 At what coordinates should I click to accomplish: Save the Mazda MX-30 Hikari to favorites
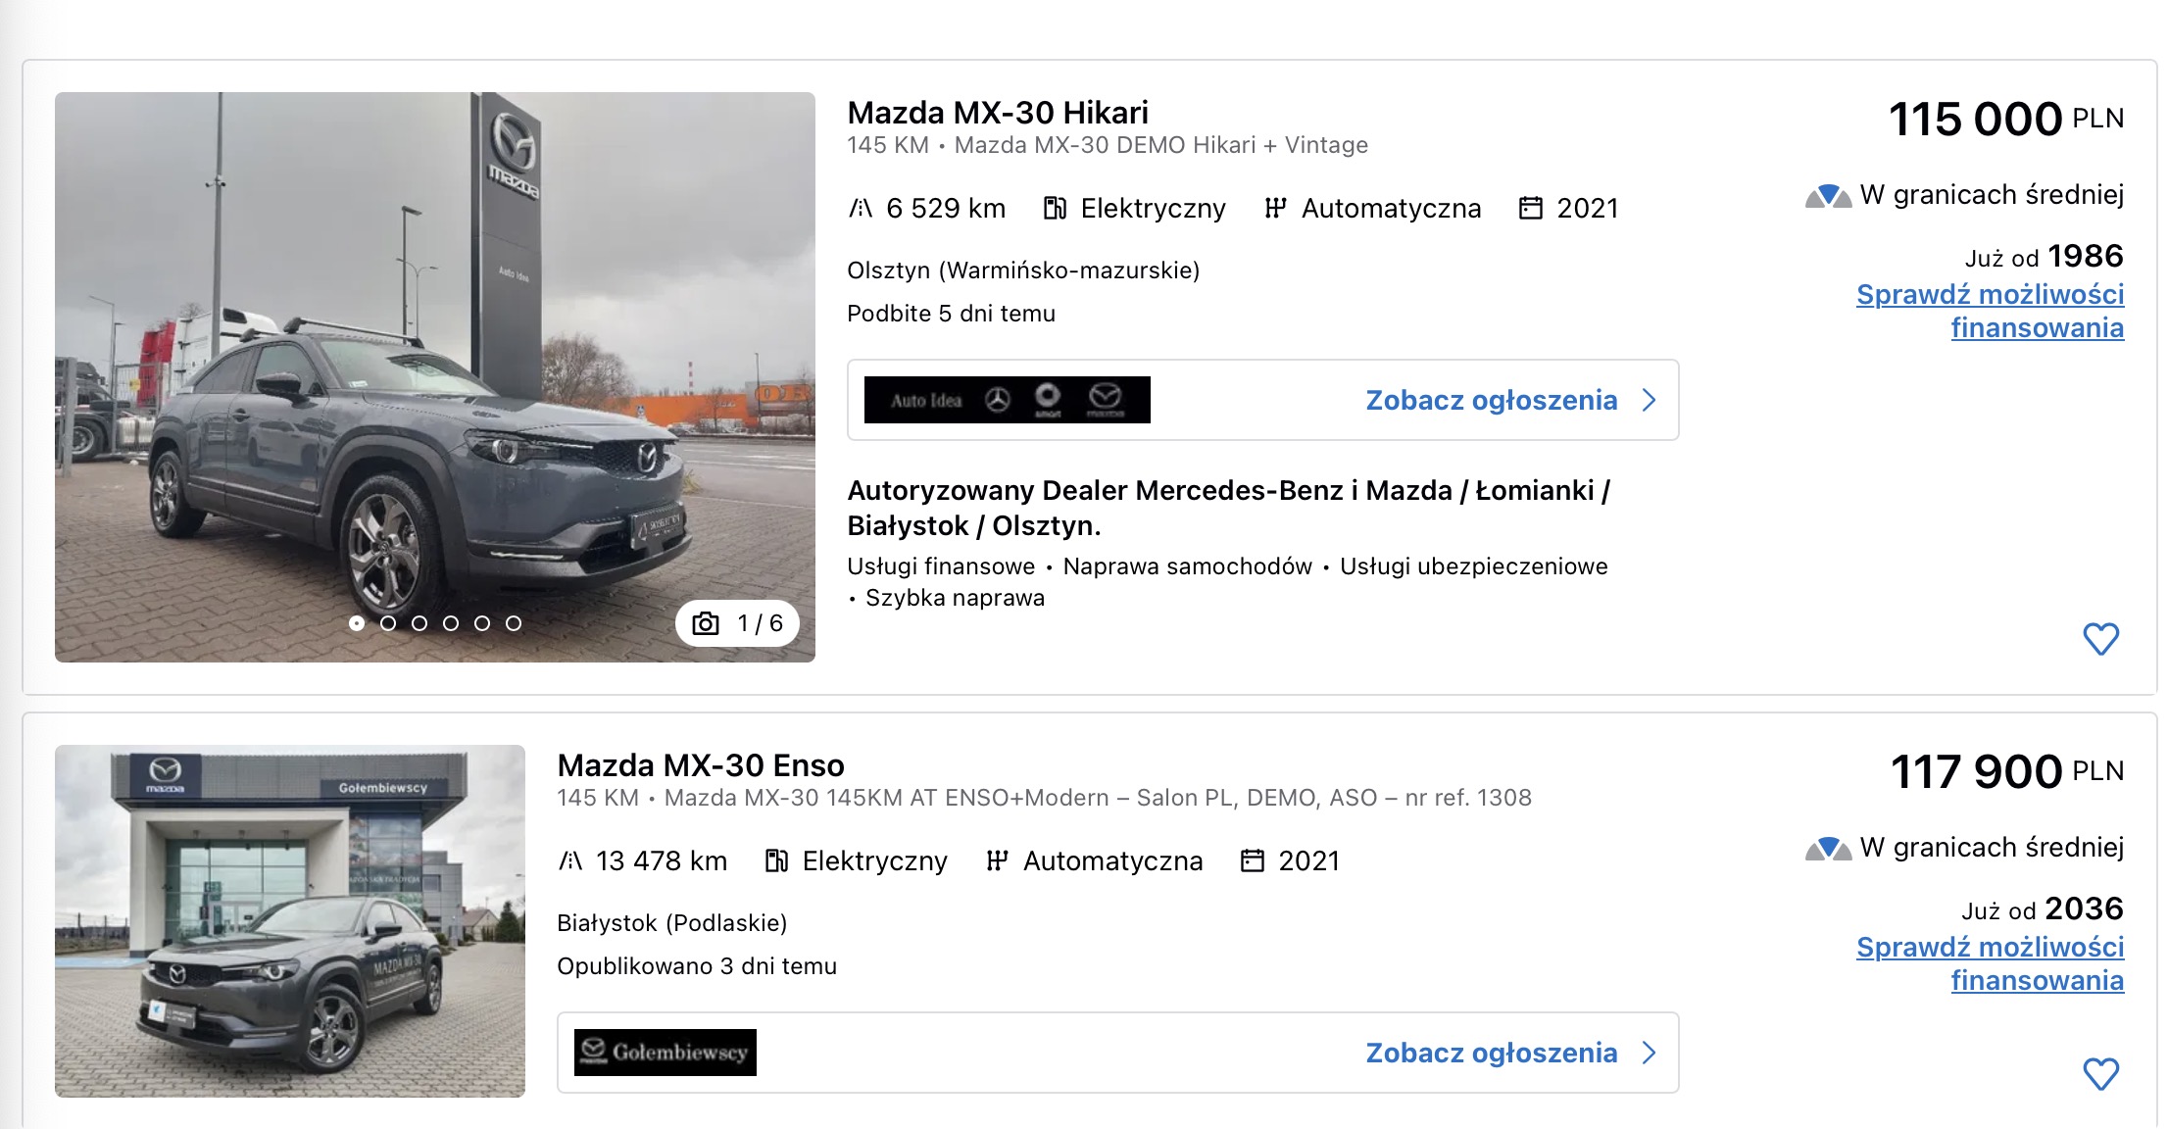[x=2100, y=639]
